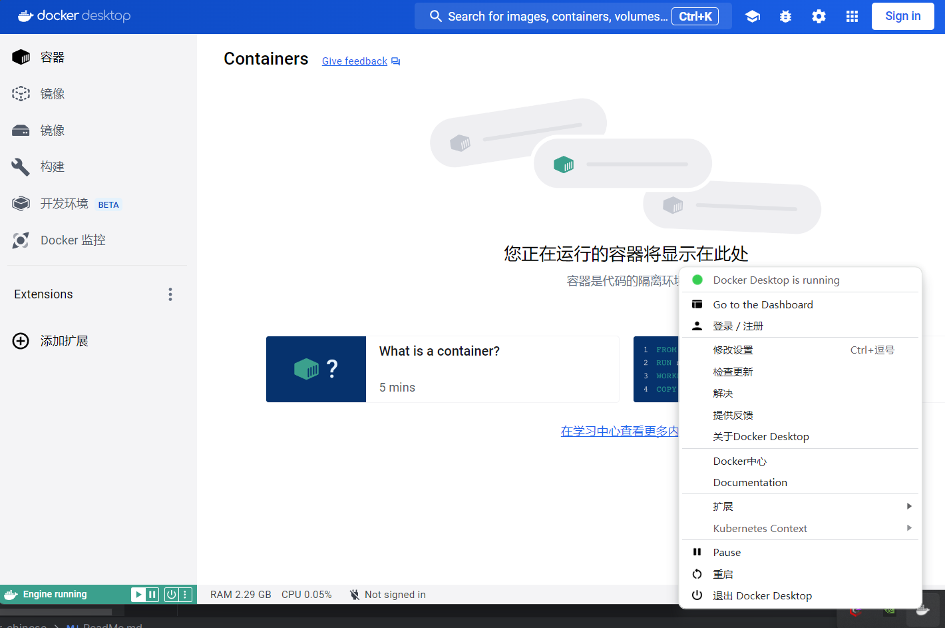Open the Give feedback link
This screenshot has width=945, height=628.
(355, 61)
